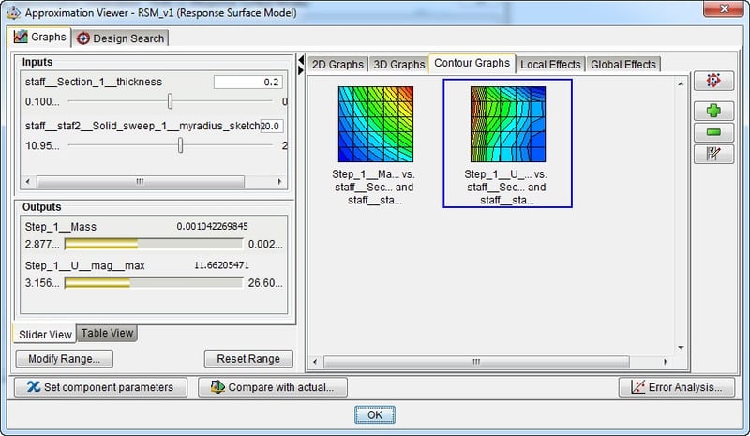Click the Section_1 thickness slider handle

point(170,101)
